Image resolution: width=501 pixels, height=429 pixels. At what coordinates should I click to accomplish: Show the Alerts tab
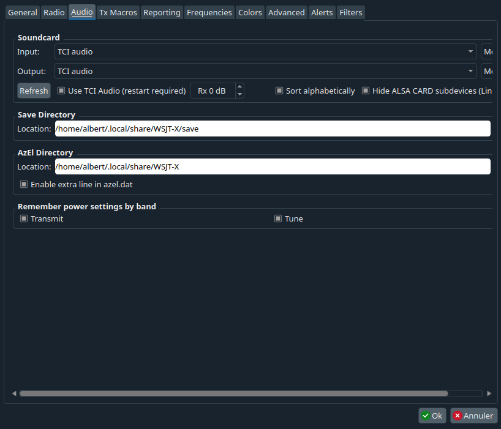(322, 12)
